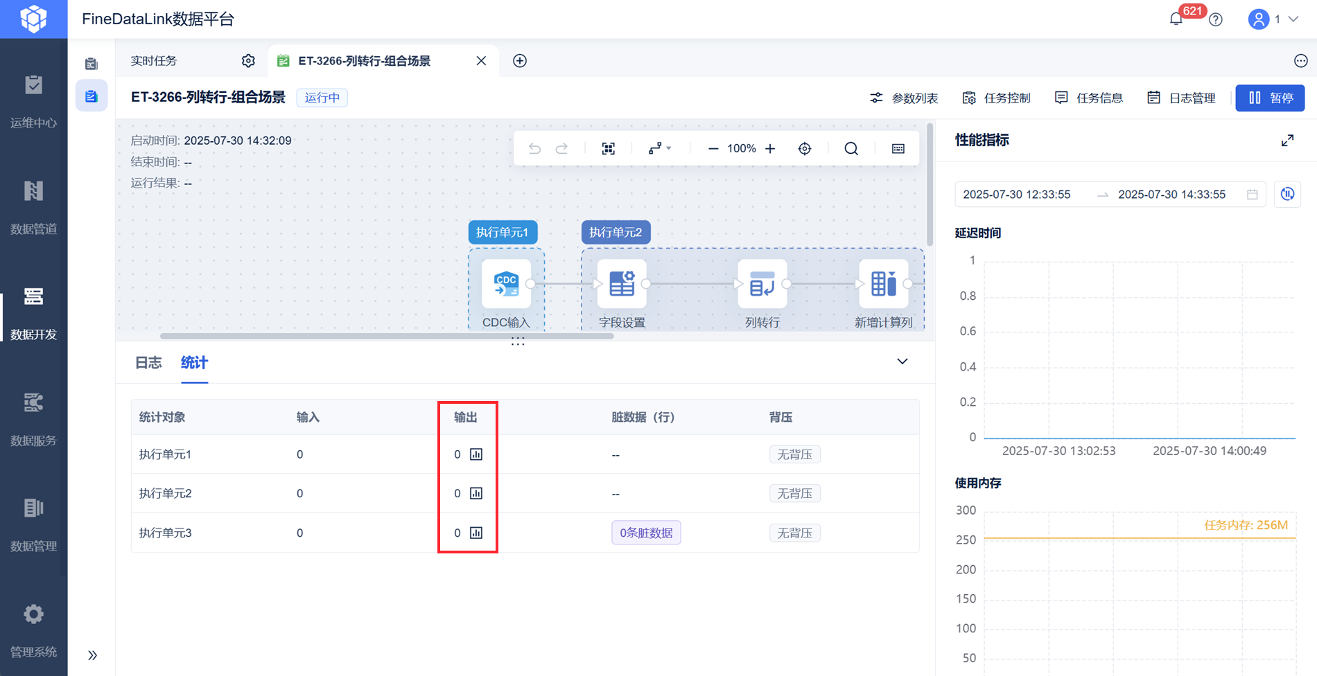
Task: Click the locate/center target icon
Action: pyautogui.click(x=805, y=149)
